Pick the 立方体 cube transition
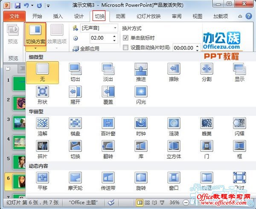The width and height of the screenshot is (256, 209). (174, 150)
